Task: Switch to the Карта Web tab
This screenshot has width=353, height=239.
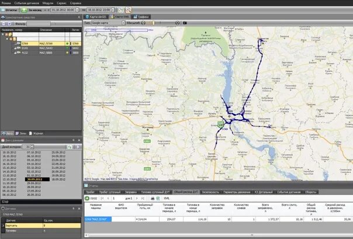Action: [120, 17]
